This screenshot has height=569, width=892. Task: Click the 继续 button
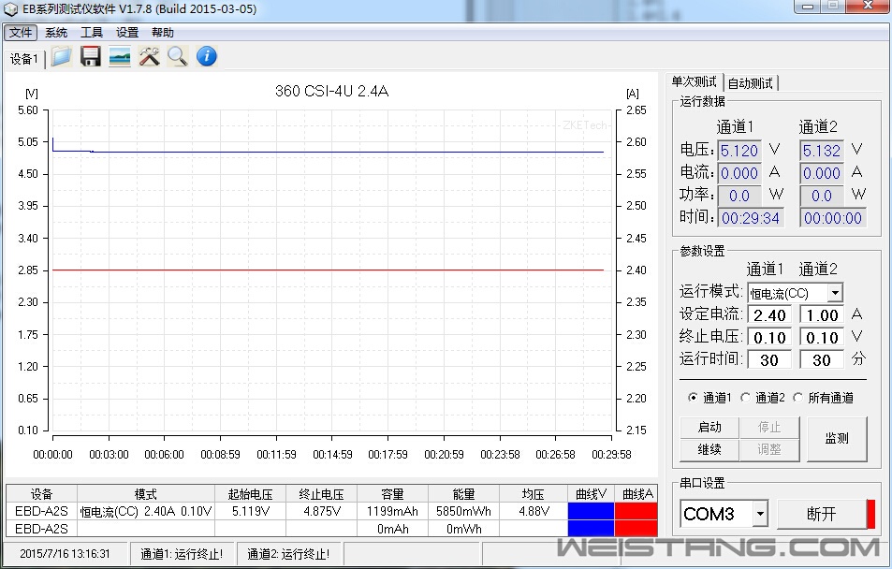[709, 449]
